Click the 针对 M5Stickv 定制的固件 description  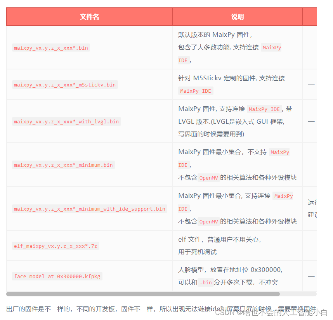pos(231,78)
